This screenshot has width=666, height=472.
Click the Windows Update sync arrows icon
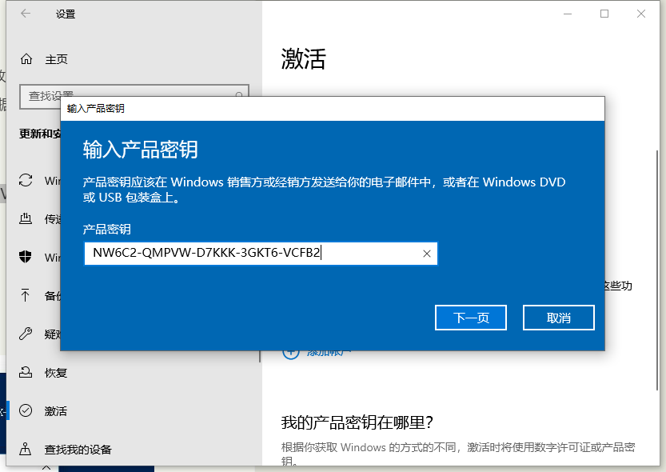tap(26, 180)
